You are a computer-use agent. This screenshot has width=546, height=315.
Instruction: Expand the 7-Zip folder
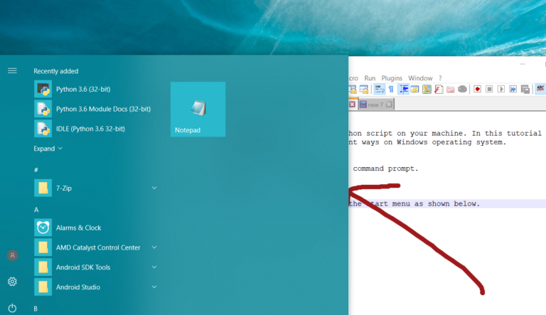coord(154,188)
